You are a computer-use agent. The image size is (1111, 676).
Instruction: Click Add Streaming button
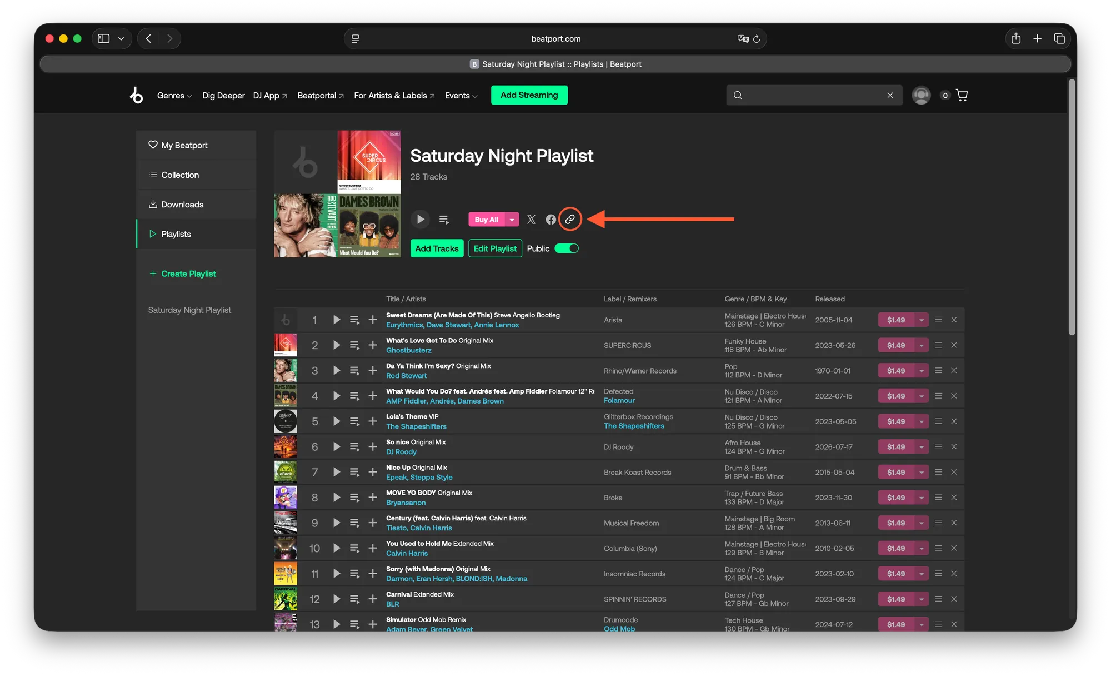529,95
